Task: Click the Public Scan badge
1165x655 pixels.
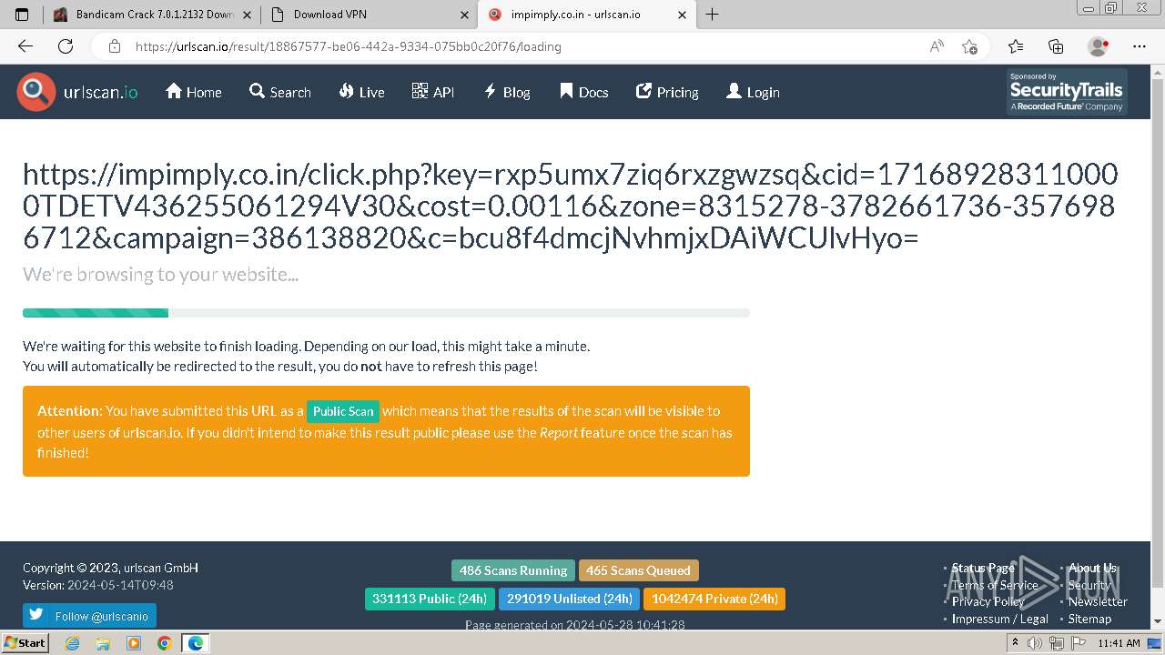Action: click(x=343, y=411)
